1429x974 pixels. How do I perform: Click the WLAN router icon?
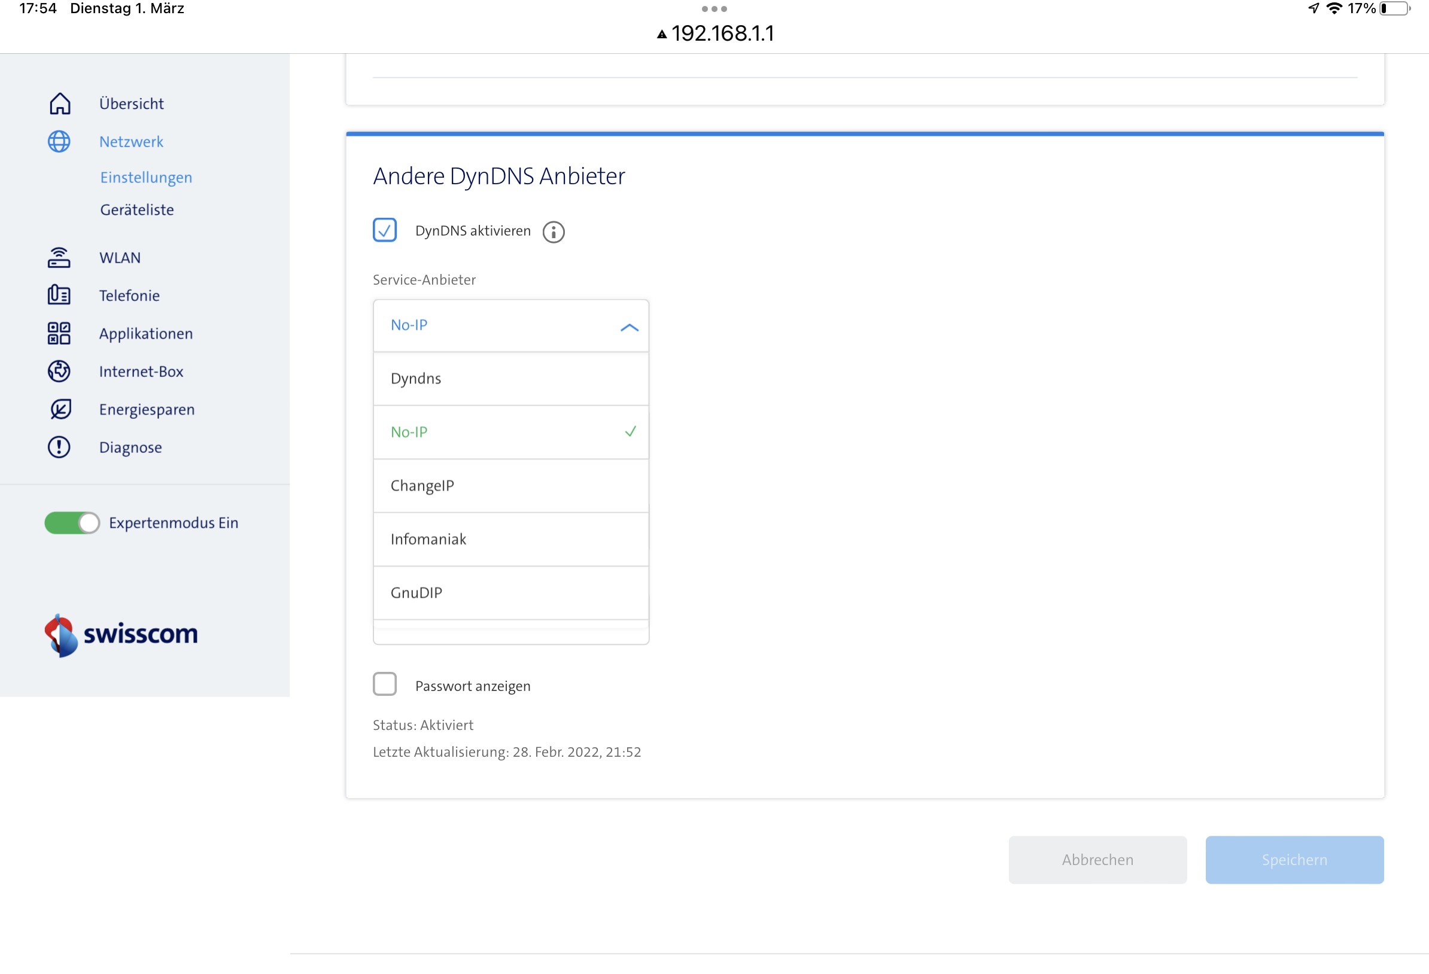tap(59, 258)
